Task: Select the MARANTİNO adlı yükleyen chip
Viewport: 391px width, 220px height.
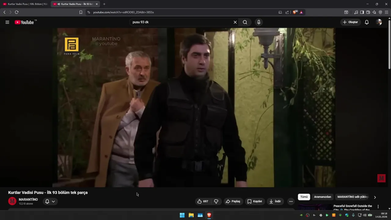Action: 353,197
